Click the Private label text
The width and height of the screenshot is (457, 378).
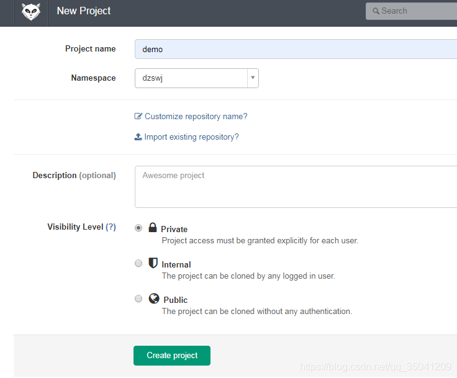174,230
